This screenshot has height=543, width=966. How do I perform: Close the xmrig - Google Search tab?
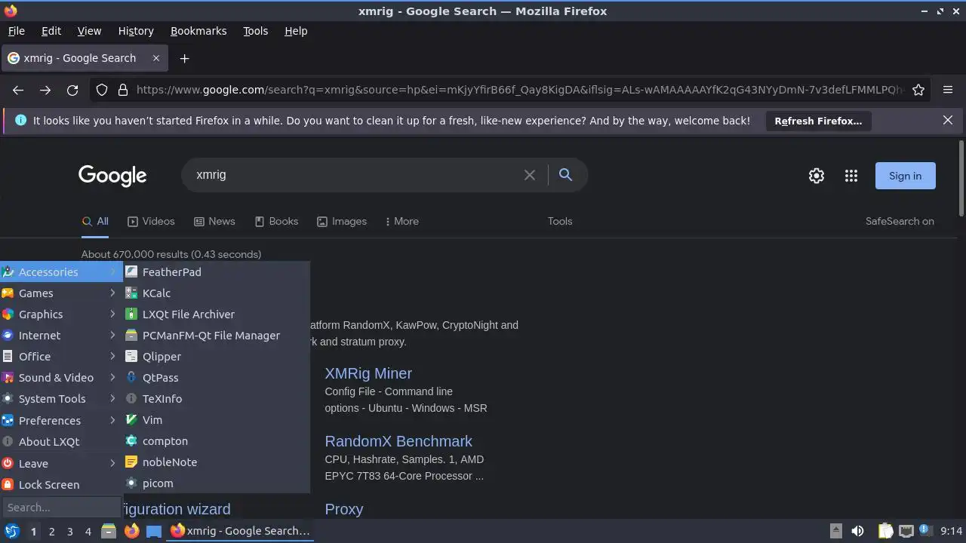pyautogui.click(x=156, y=58)
